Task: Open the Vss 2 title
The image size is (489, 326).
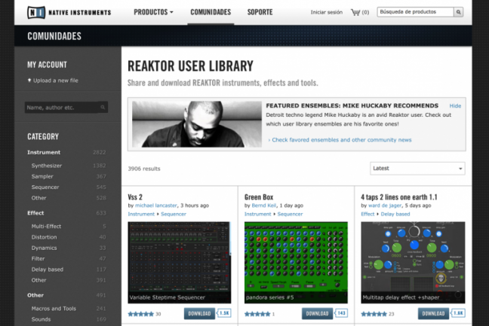Action: [x=135, y=197]
